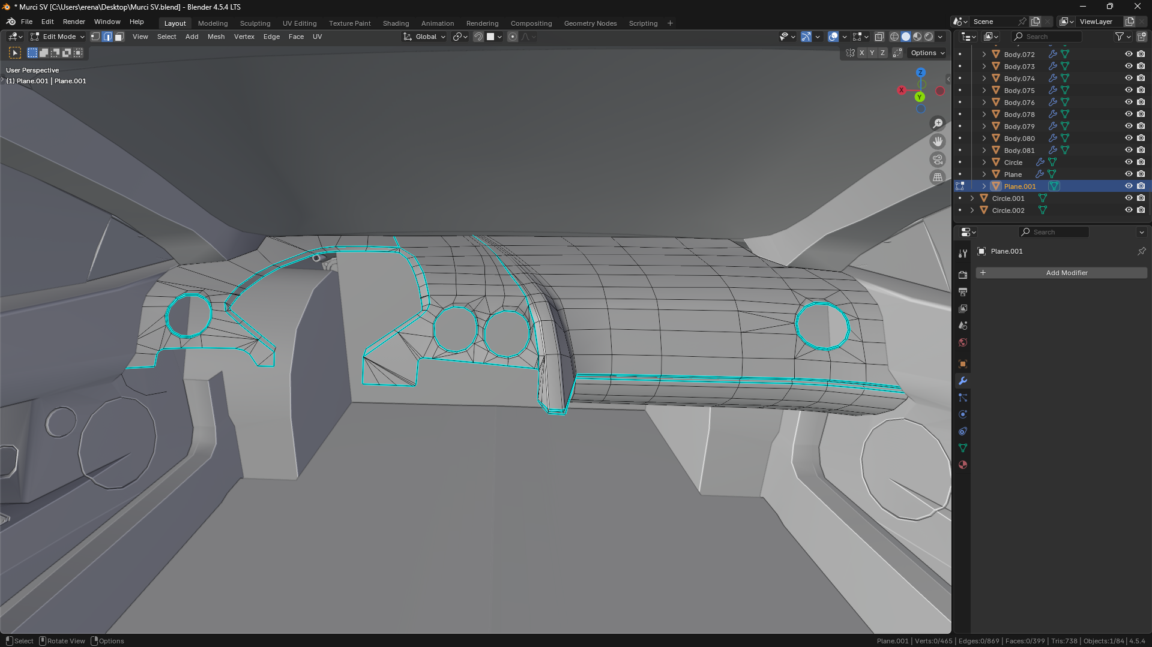The height and width of the screenshot is (647, 1152).
Task: Open the World properties tab
Action: [x=963, y=342]
